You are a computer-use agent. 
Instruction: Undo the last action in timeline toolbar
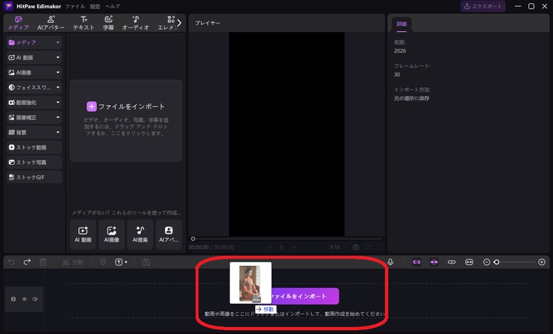click(11, 262)
